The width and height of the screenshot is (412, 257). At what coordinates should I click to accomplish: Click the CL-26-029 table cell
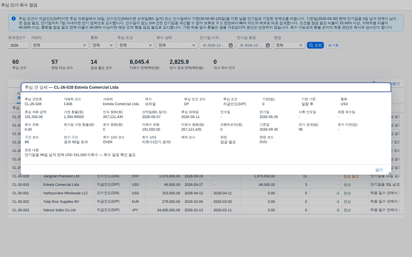[x=25, y=176]
